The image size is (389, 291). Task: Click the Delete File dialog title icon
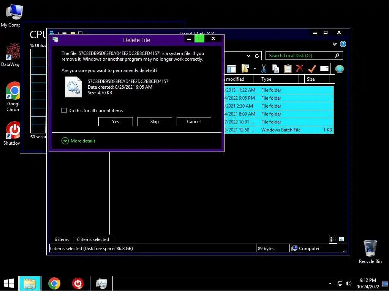[55, 40]
